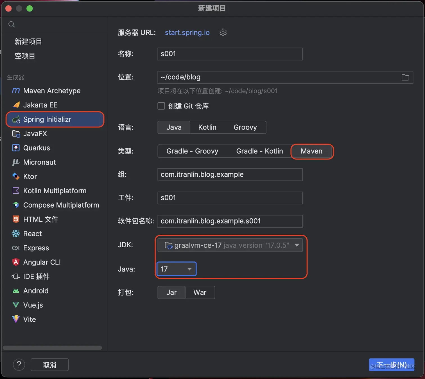Enable the 创建 Git 仓库 checkbox
425x379 pixels.
pyautogui.click(x=161, y=106)
